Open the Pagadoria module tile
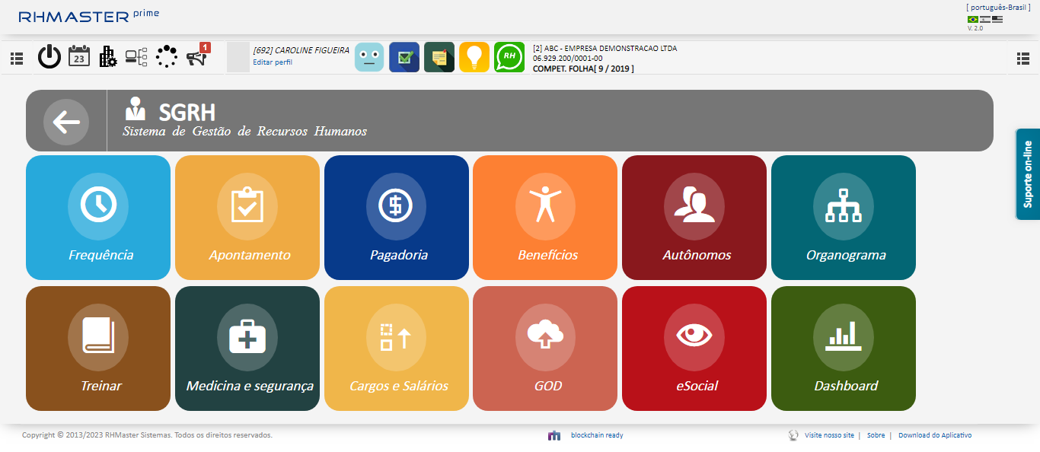Screen dimensions: 1040x452 [397, 218]
